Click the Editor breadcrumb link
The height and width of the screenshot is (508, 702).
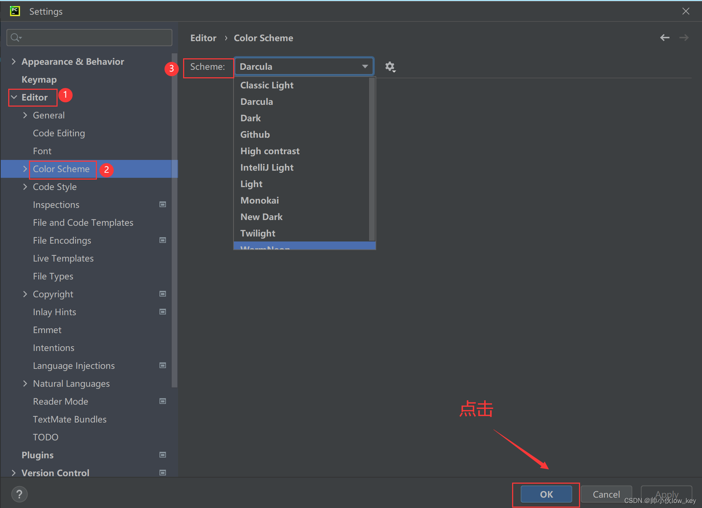pos(203,38)
